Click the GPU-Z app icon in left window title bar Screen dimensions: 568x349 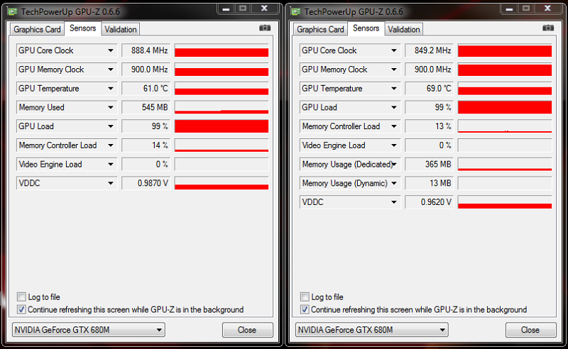(x=12, y=11)
